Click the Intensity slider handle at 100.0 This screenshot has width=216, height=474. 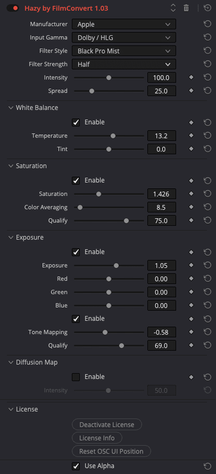point(109,78)
